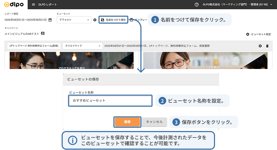This screenshot has height=150, width=277.
Task: Open the ビューセット dropdown showing デフォルト
Action: pos(74,20)
